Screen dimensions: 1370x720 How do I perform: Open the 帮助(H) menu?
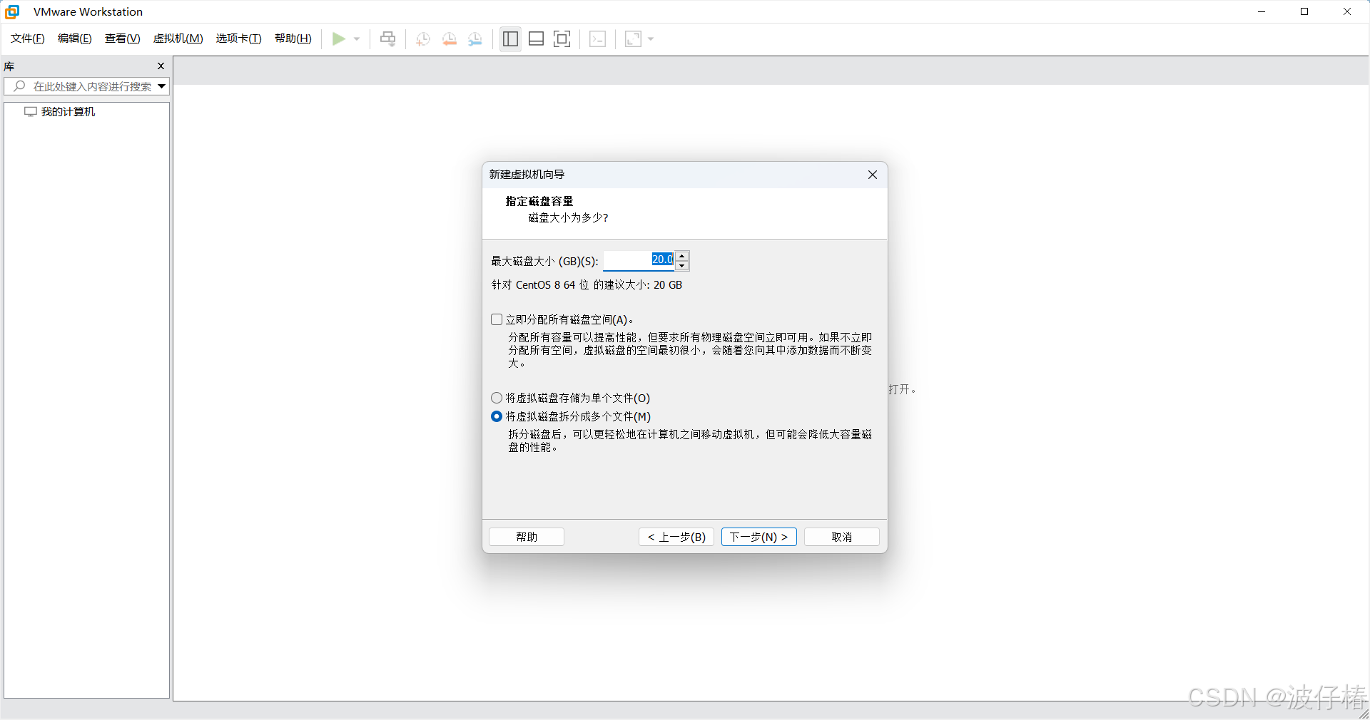tap(293, 38)
